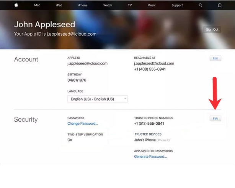
Task: Click the Sign Out button
Action: click(212, 30)
